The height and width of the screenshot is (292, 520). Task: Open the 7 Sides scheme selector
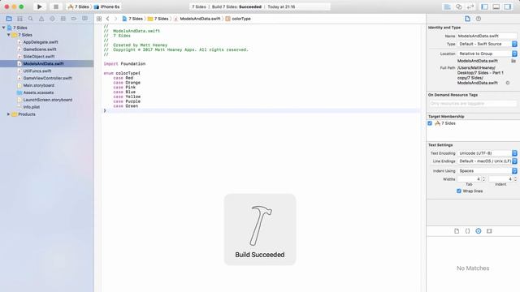click(x=79, y=6)
